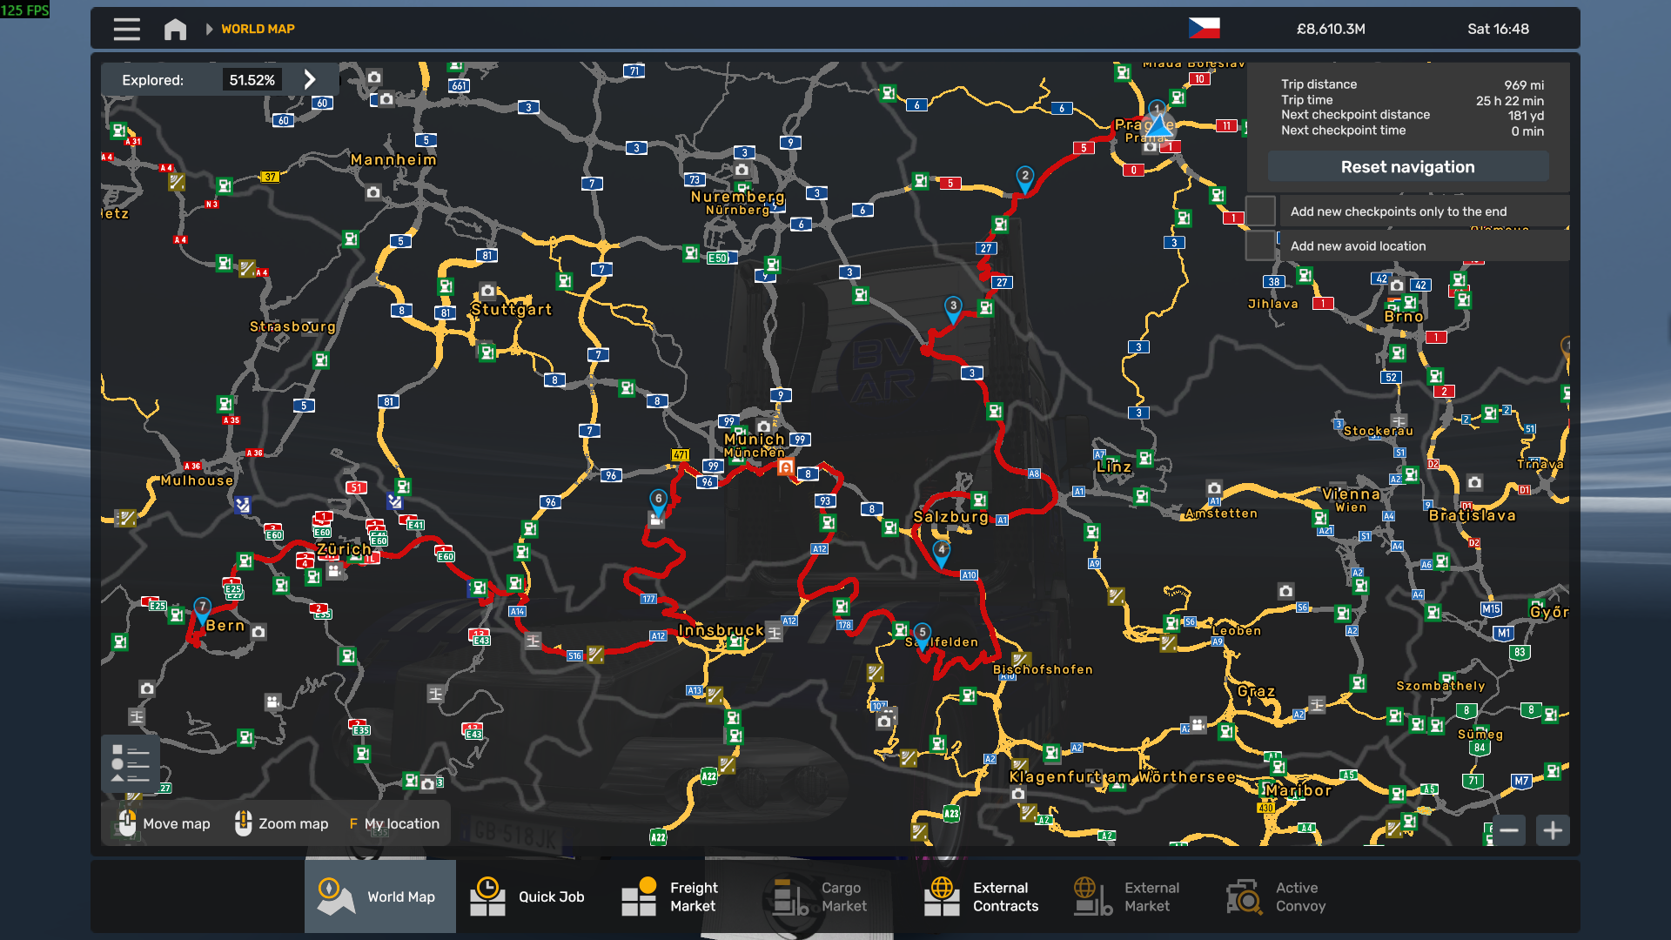Enable add checkpoints only to end
Viewport: 1671px width, 940px height.
[x=1260, y=211]
